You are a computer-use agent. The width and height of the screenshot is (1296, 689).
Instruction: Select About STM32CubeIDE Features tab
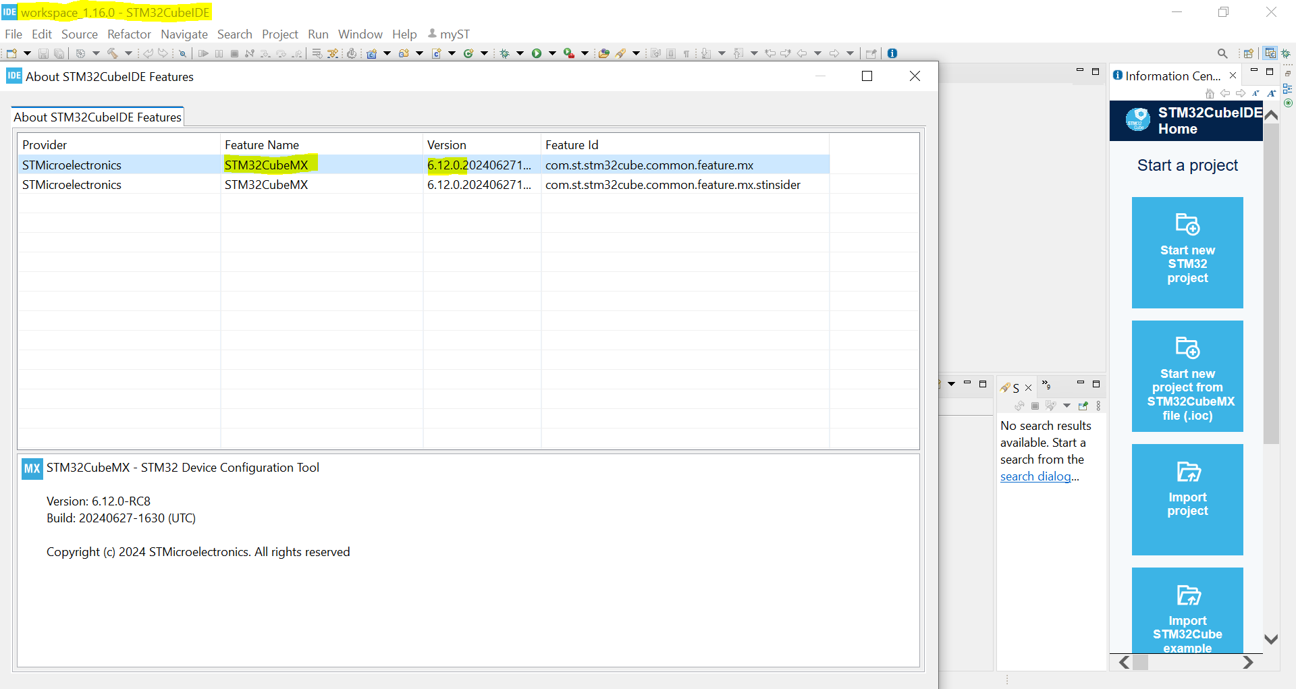tap(97, 117)
